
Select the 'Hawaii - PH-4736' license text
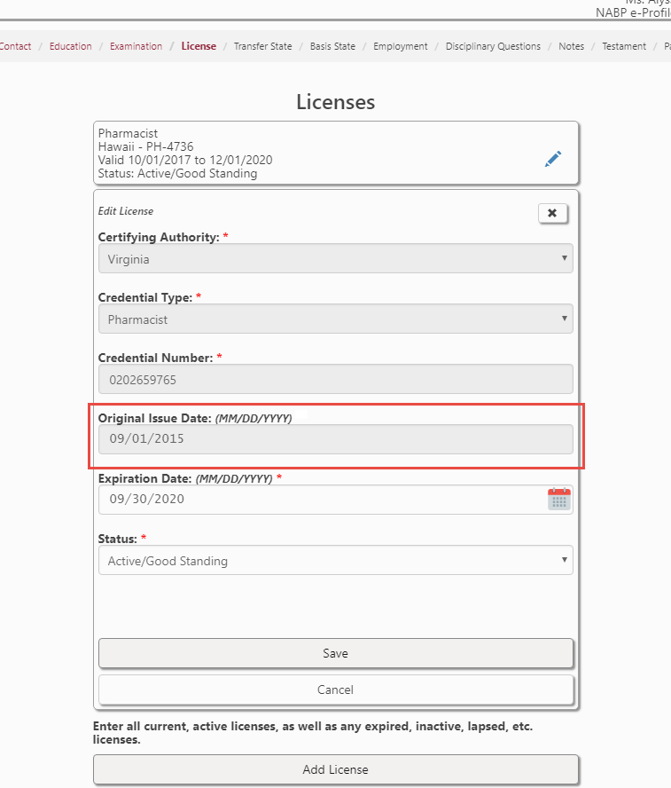(145, 146)
